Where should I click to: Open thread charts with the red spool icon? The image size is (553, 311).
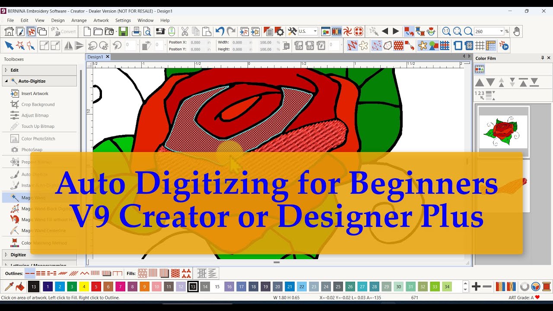coord(547,286)
